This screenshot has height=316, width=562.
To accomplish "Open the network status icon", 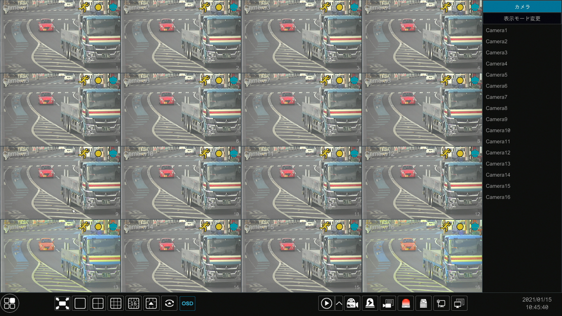I will pos(441,303).
